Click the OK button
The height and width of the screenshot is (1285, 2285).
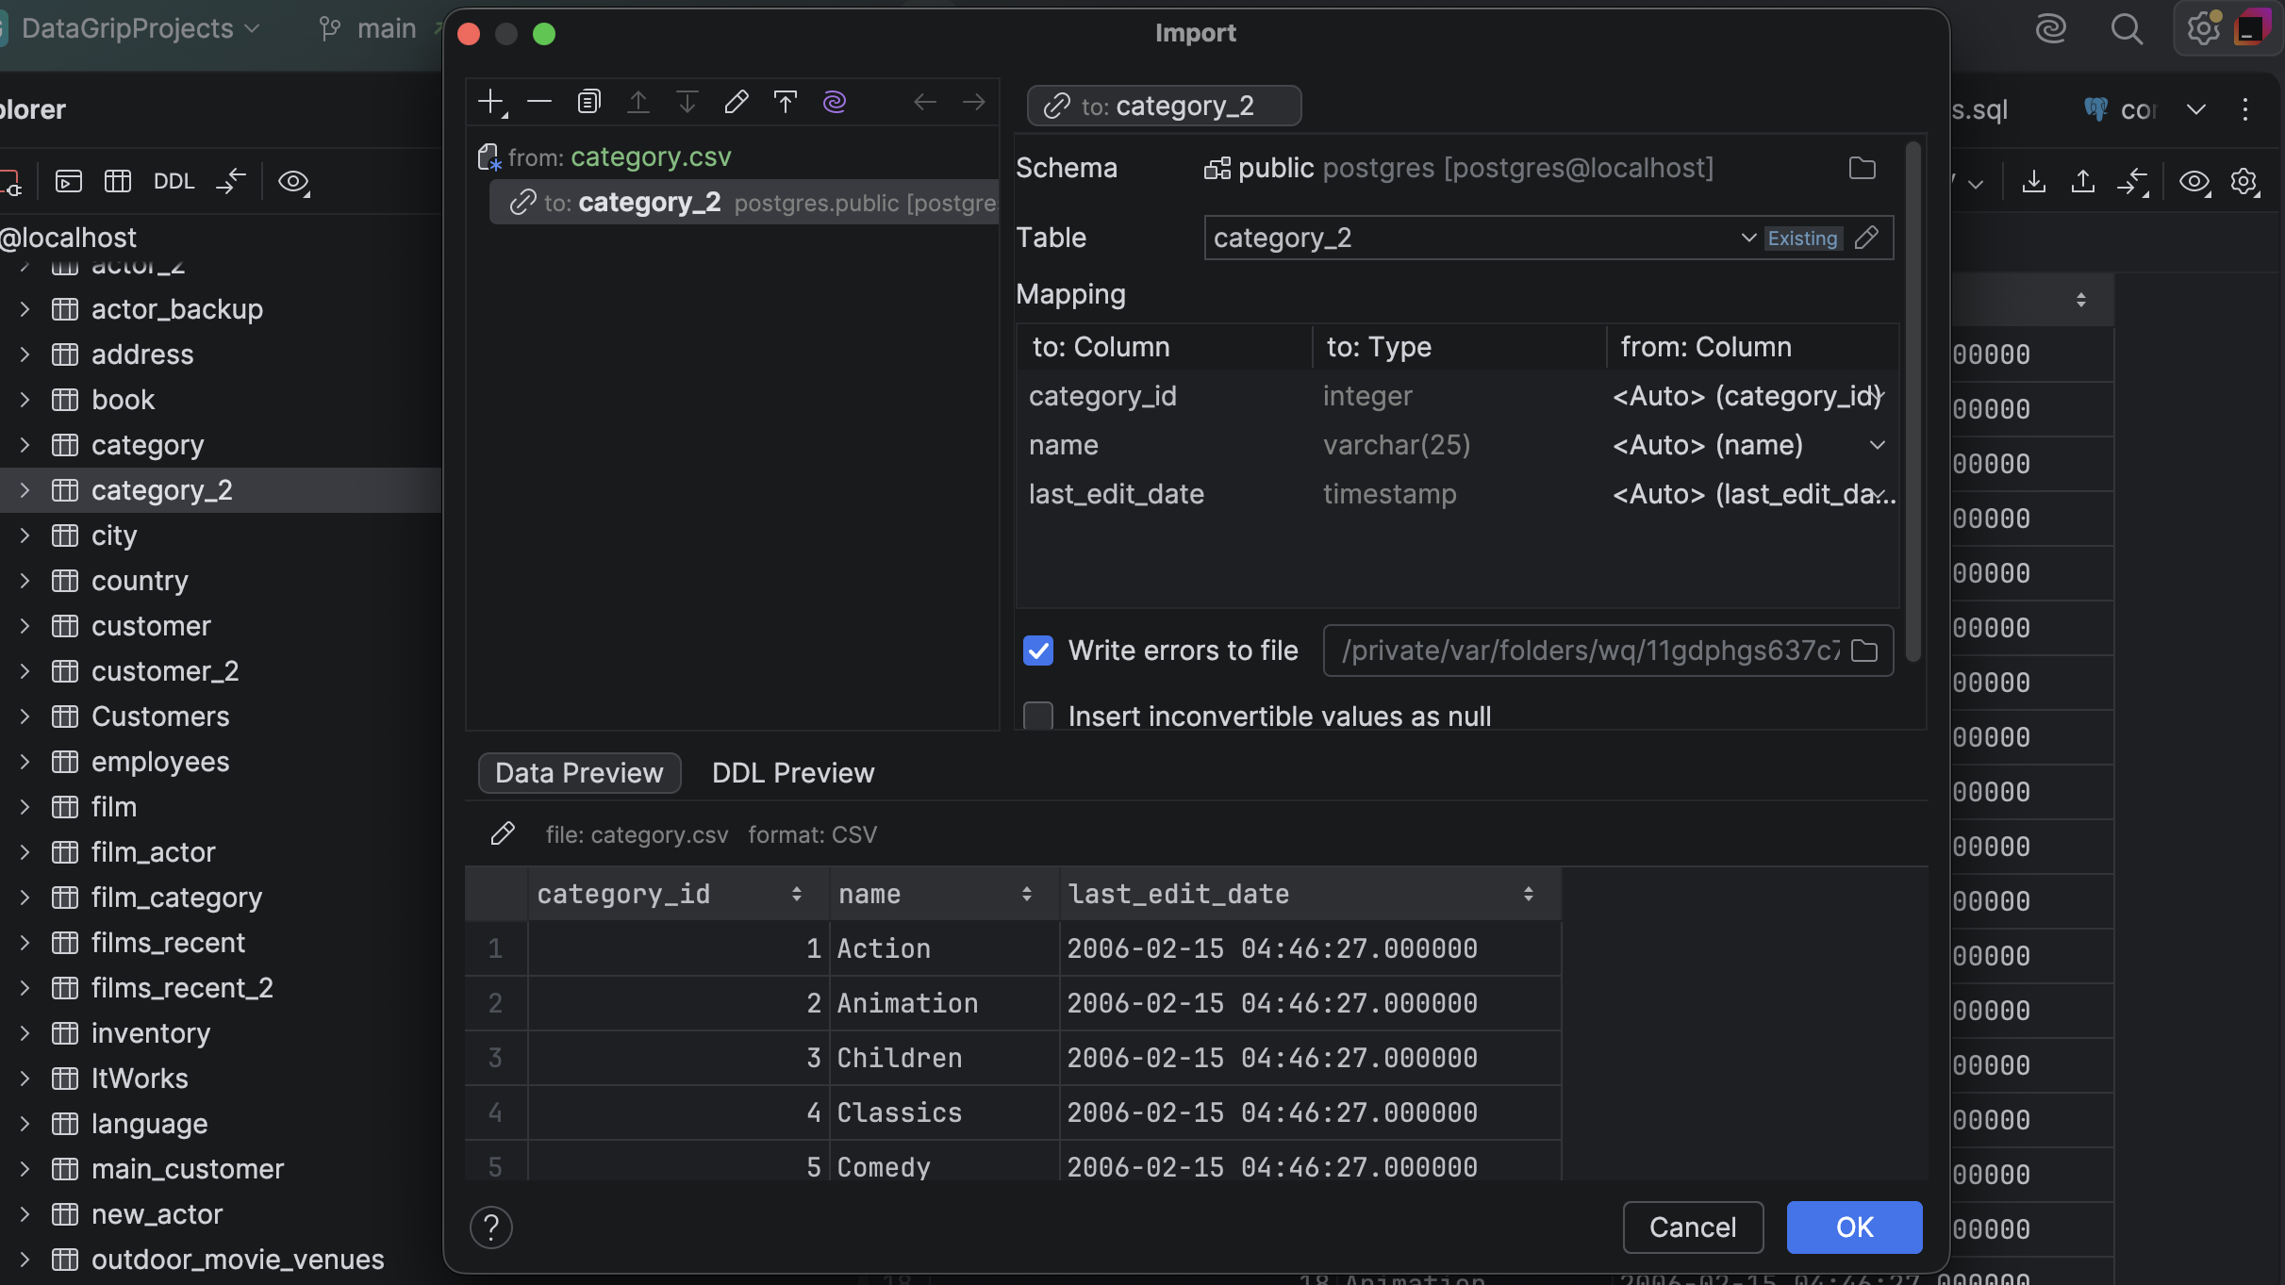1854,1227
